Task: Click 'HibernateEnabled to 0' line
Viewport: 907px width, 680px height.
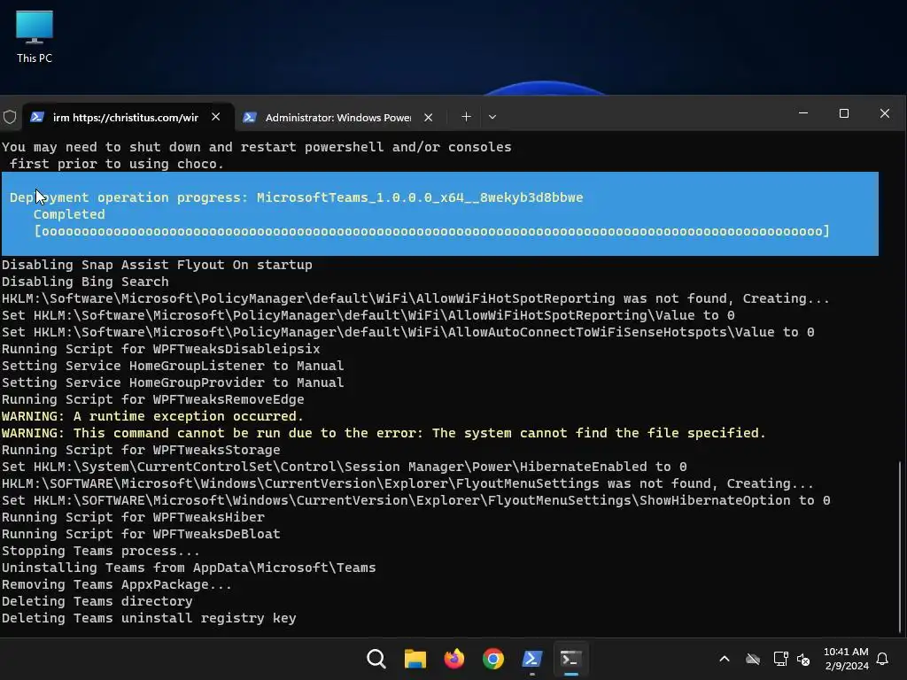Action: [x=345, y=467]
